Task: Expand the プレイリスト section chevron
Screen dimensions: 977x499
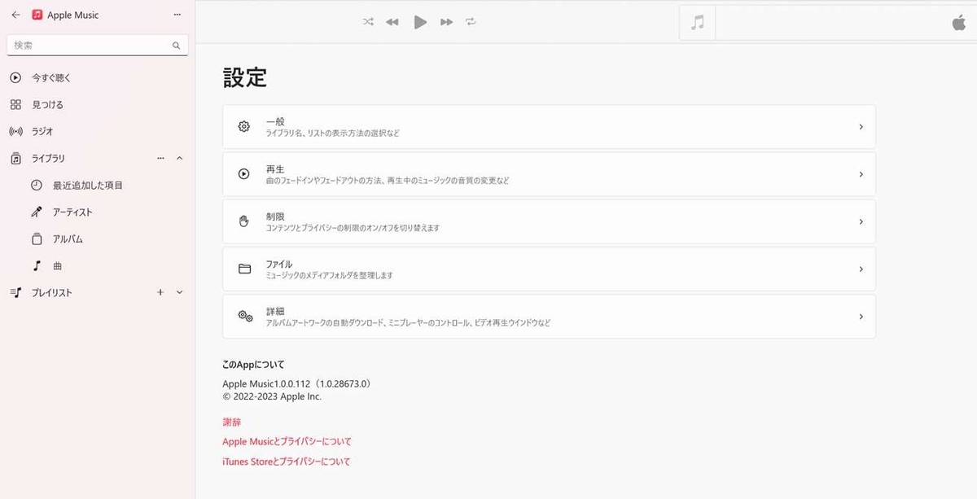Action: point(180,292)
